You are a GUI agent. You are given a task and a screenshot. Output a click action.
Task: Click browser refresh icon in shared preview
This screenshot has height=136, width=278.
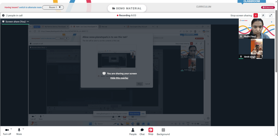click(x=35, y=31)
